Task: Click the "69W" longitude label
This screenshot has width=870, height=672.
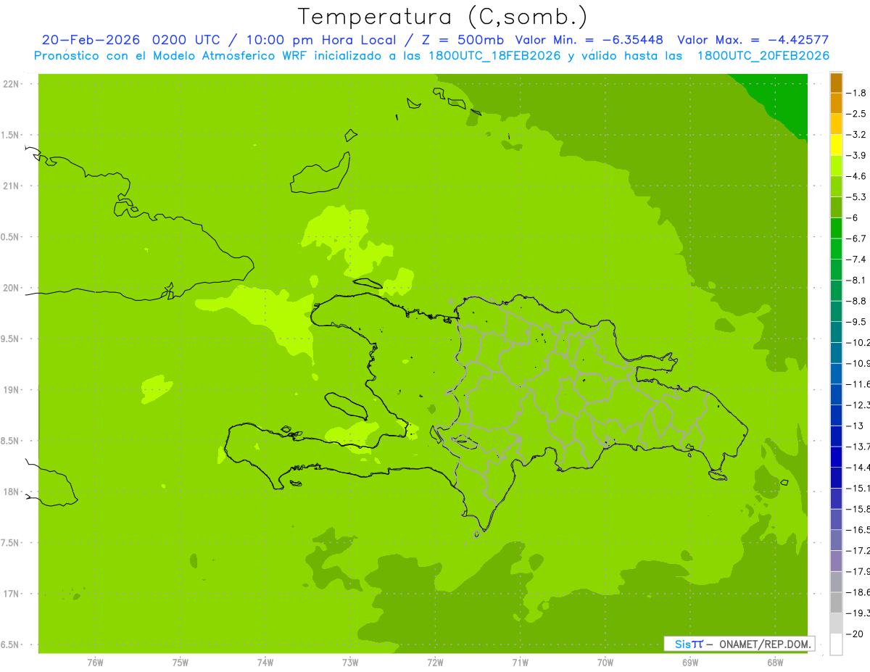Action: (690, 662)
